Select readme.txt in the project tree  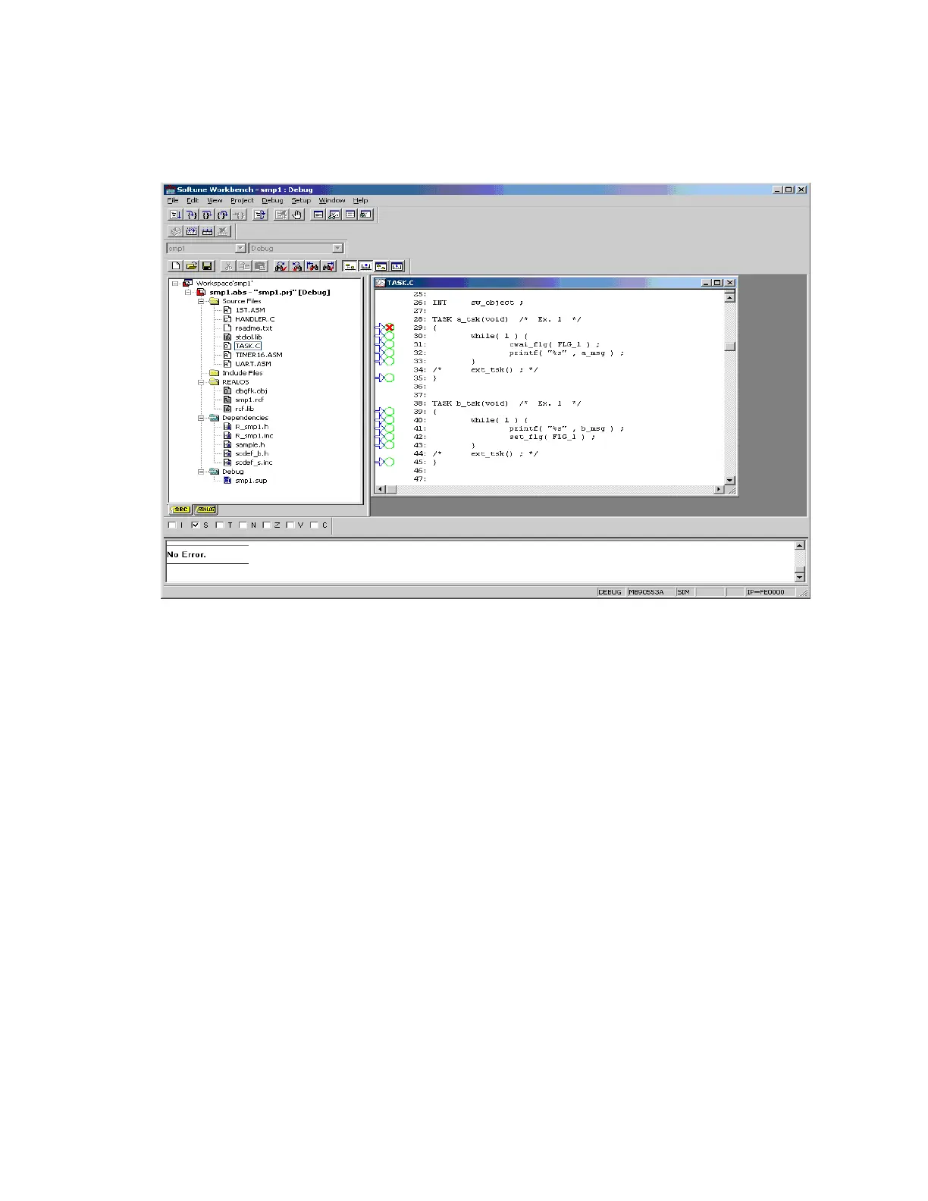point(253,328)
